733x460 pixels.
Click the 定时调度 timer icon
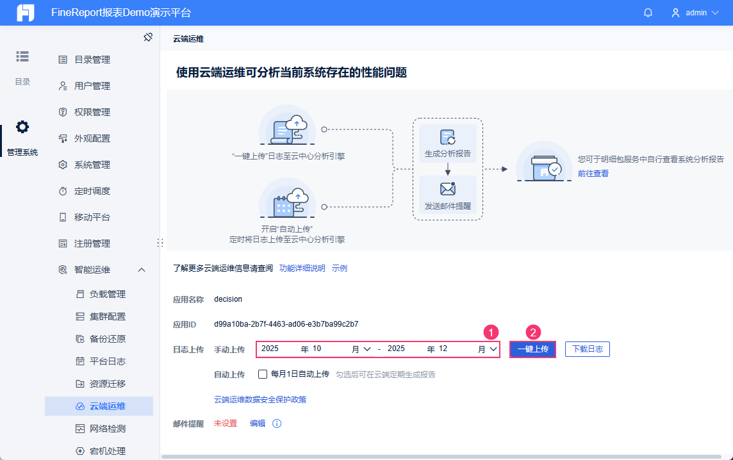(x=63, y=191)
